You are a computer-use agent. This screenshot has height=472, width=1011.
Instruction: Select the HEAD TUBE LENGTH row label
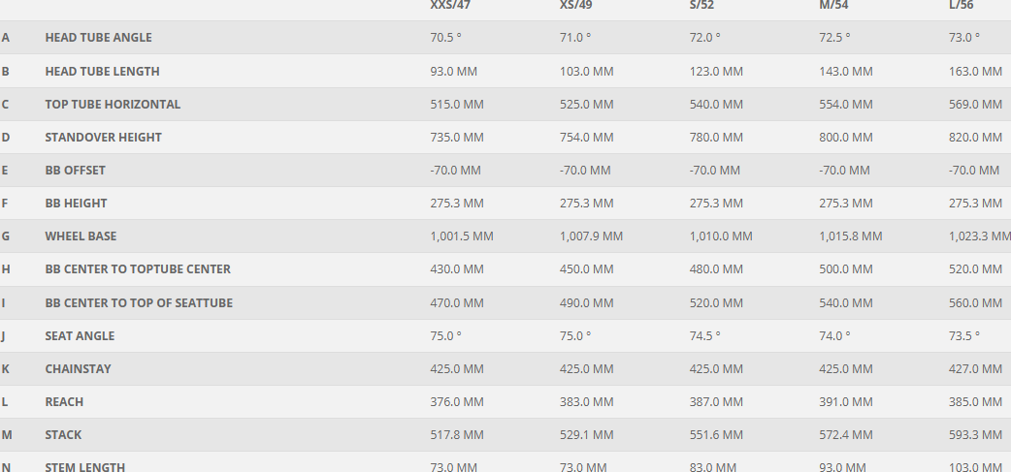point(102,72)
